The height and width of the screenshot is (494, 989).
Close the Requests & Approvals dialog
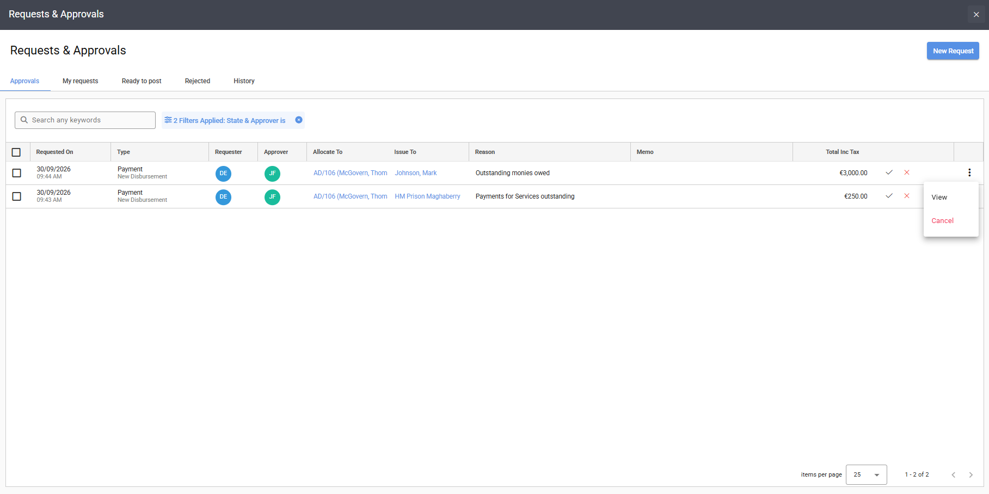click(x=976, y=15)
